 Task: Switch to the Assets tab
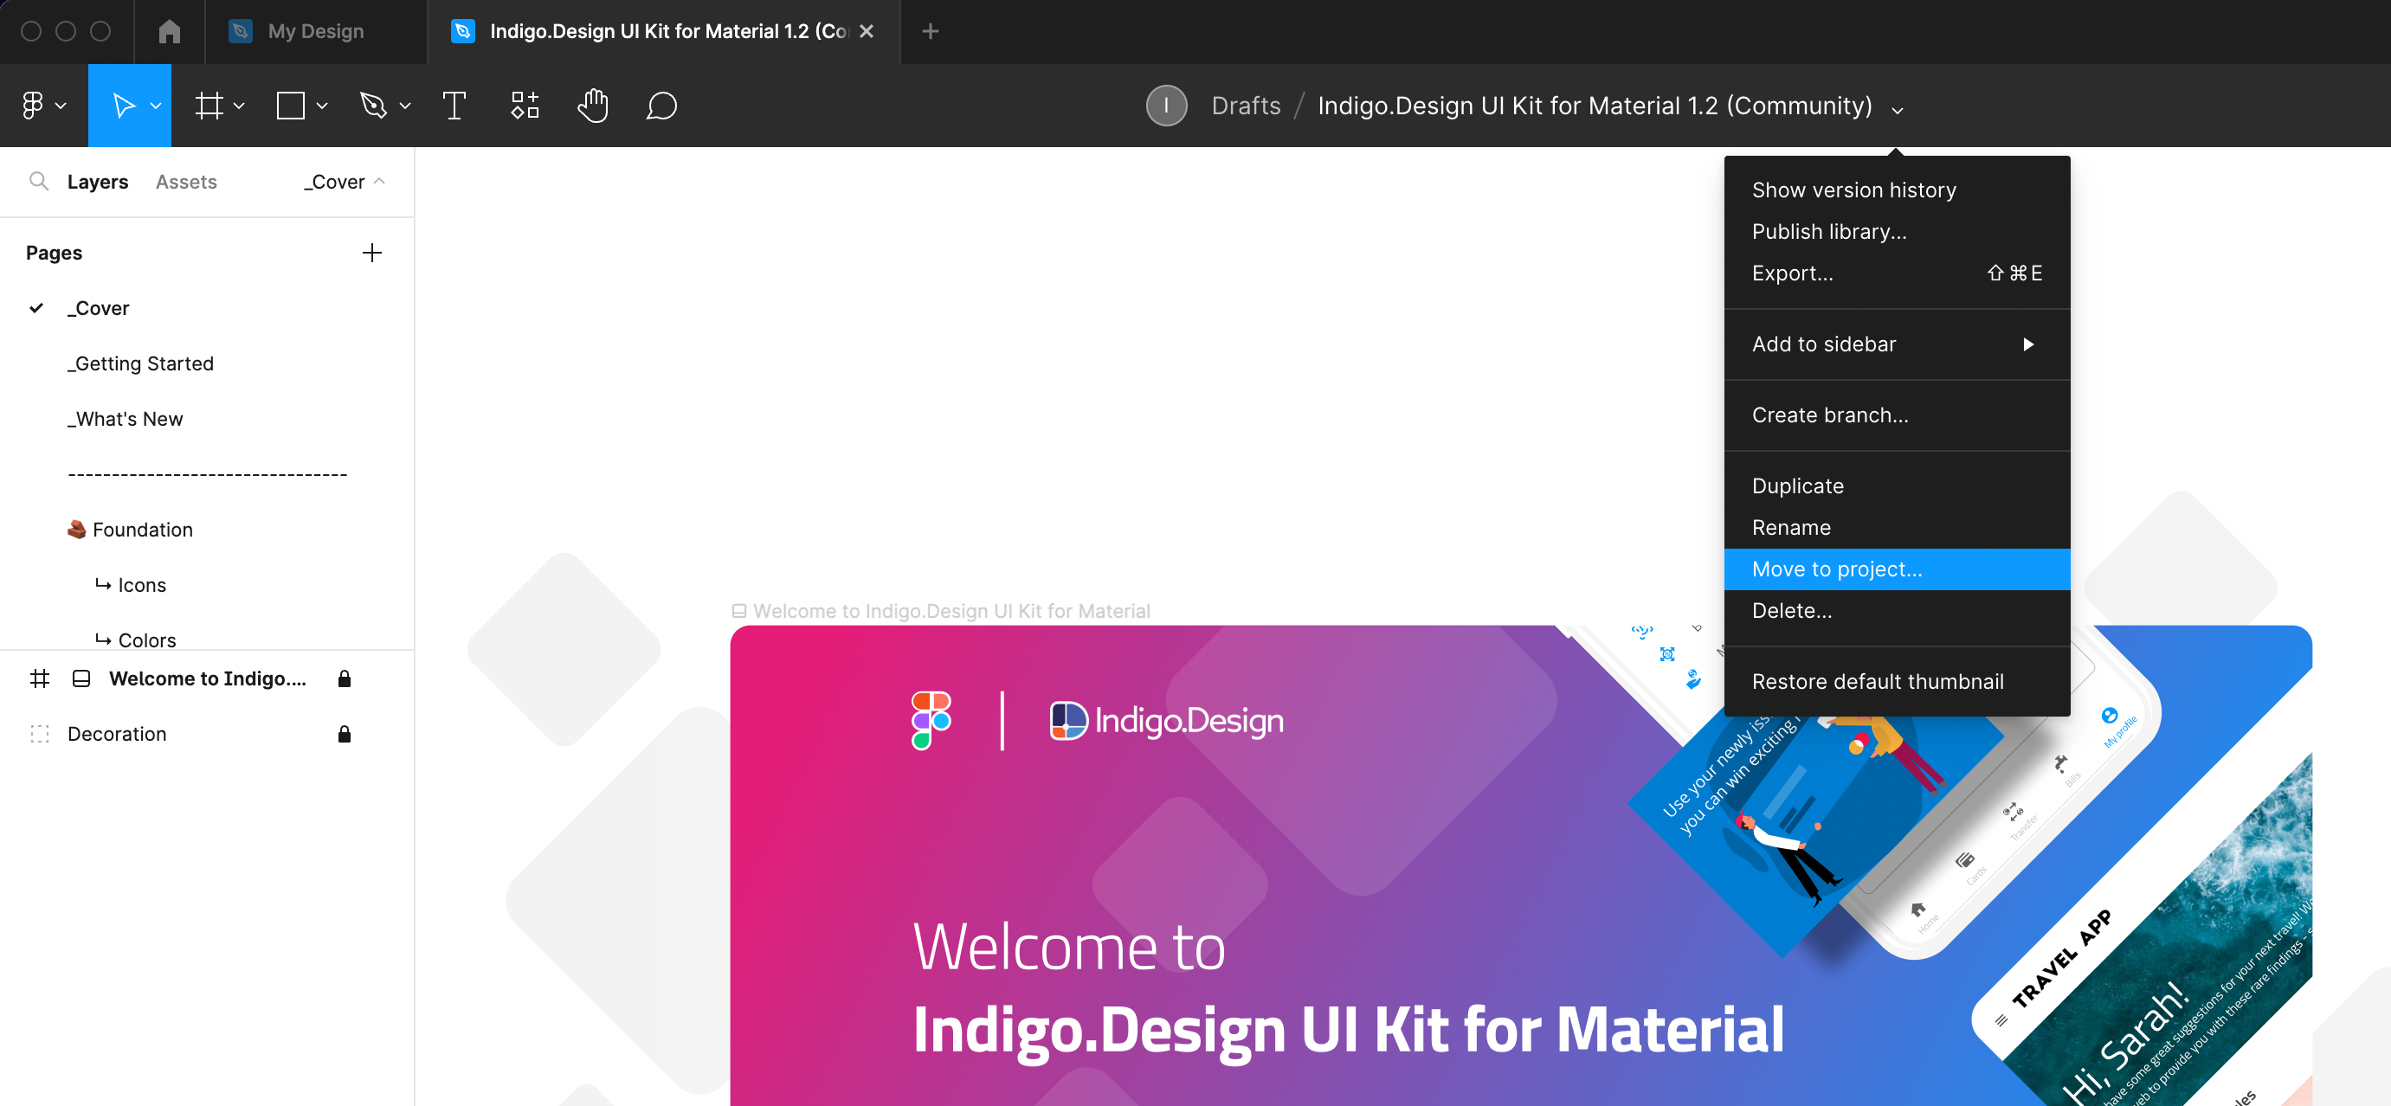(185, 182)
